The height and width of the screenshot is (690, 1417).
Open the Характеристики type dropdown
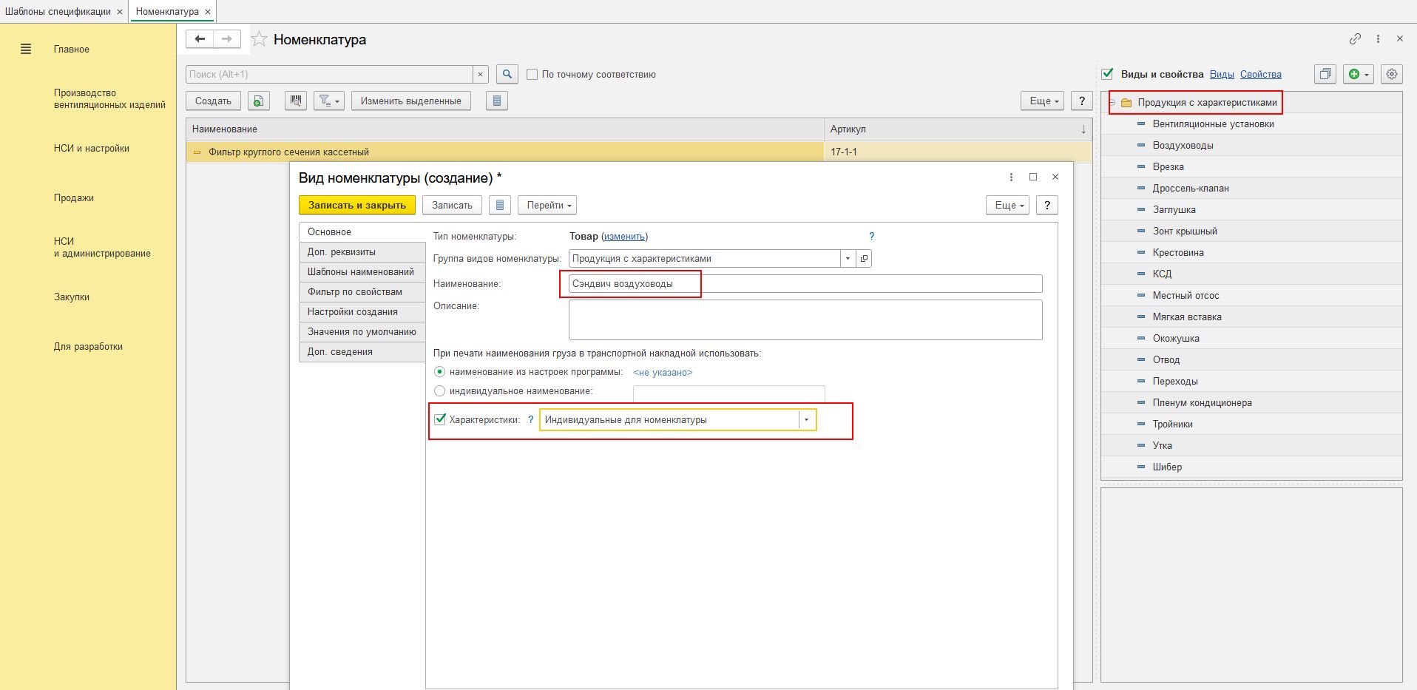pyautogui.click(x=806, y=420)
